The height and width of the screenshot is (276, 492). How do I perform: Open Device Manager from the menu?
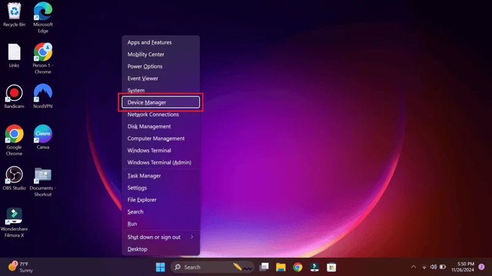(x=161, y=102)
